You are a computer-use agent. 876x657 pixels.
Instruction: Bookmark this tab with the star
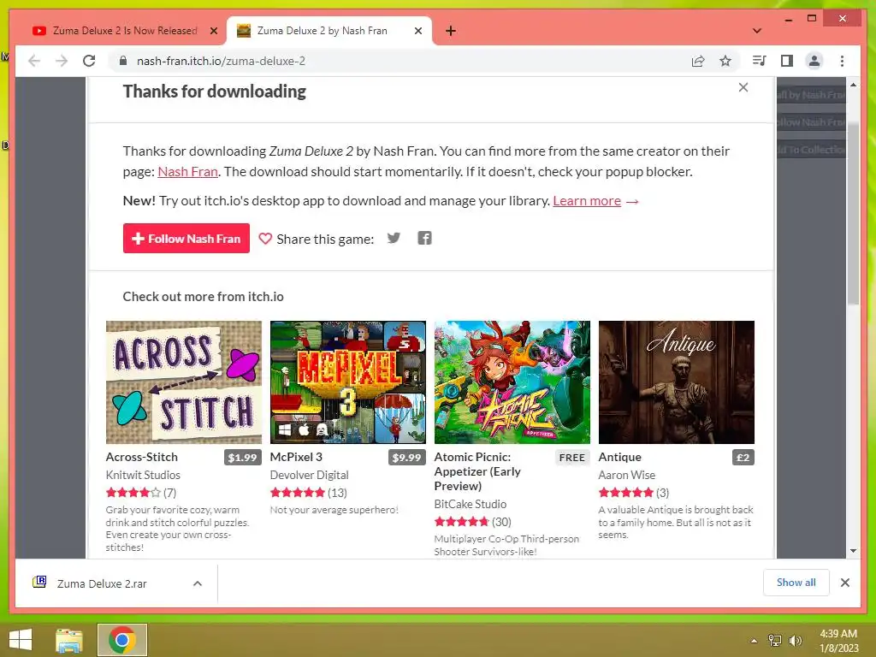[725, 61]
